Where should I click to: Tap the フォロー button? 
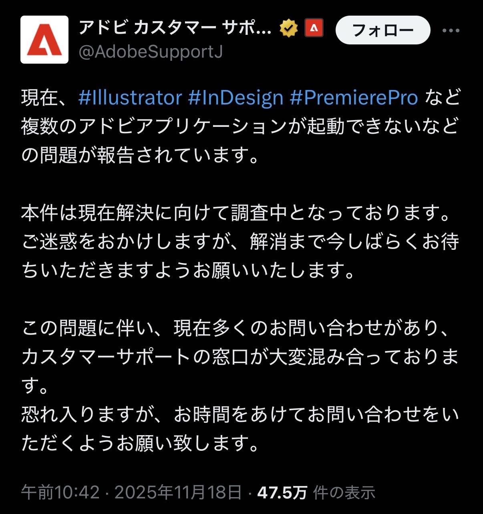[383, 30]
